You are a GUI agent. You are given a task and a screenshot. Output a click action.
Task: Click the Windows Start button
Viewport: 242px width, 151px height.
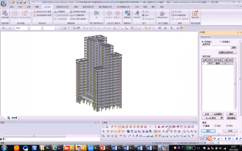[4, 148]
